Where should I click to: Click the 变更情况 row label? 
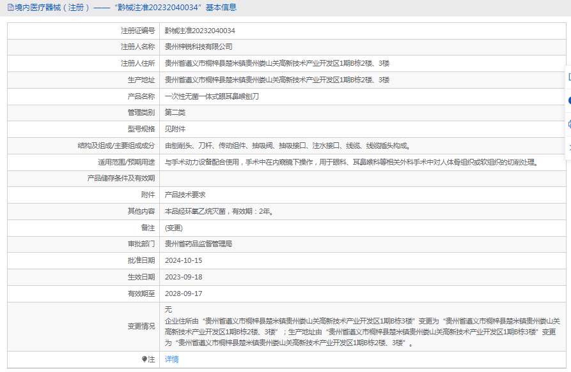point(141,326)
